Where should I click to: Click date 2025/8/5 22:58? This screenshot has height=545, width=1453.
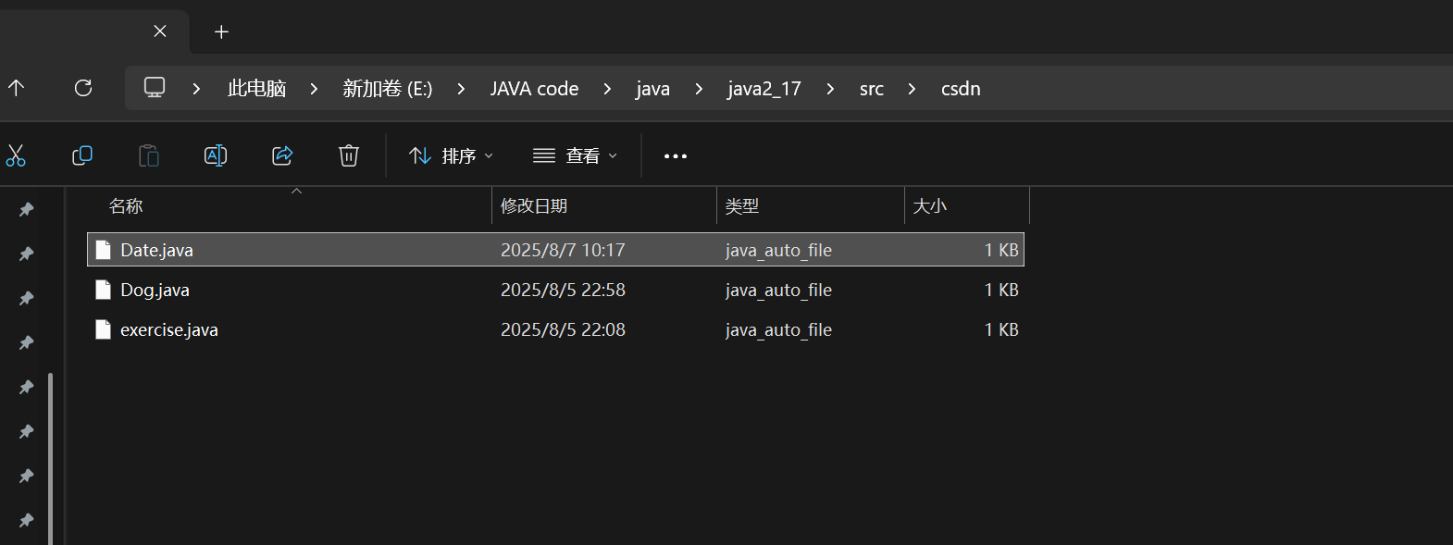[563, 290]
